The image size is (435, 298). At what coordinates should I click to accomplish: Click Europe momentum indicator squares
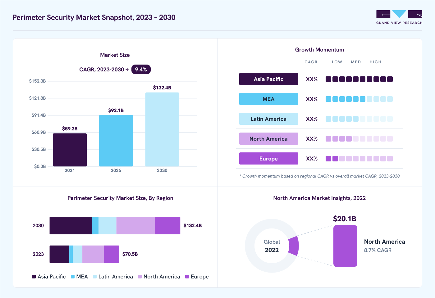click(x=359, y=159)
